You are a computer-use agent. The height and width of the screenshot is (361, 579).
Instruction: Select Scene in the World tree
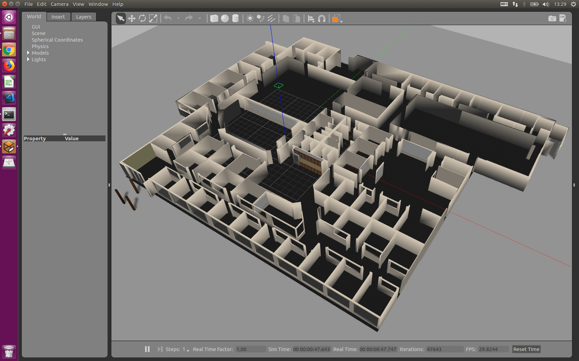39,33
